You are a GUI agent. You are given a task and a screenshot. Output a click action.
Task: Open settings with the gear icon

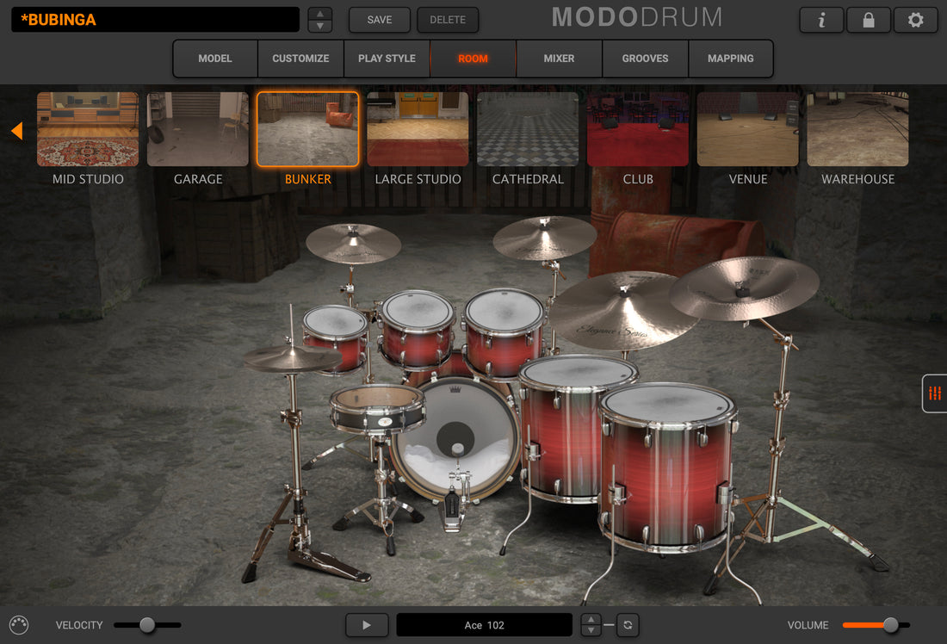(x=916, y=20)
